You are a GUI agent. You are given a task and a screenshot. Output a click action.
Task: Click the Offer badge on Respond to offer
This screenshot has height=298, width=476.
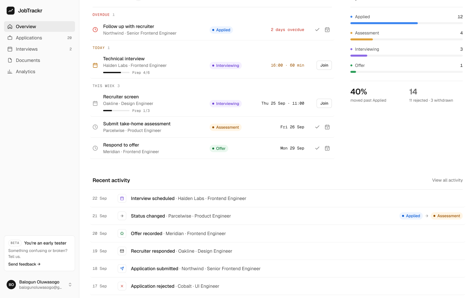[219, 148]
